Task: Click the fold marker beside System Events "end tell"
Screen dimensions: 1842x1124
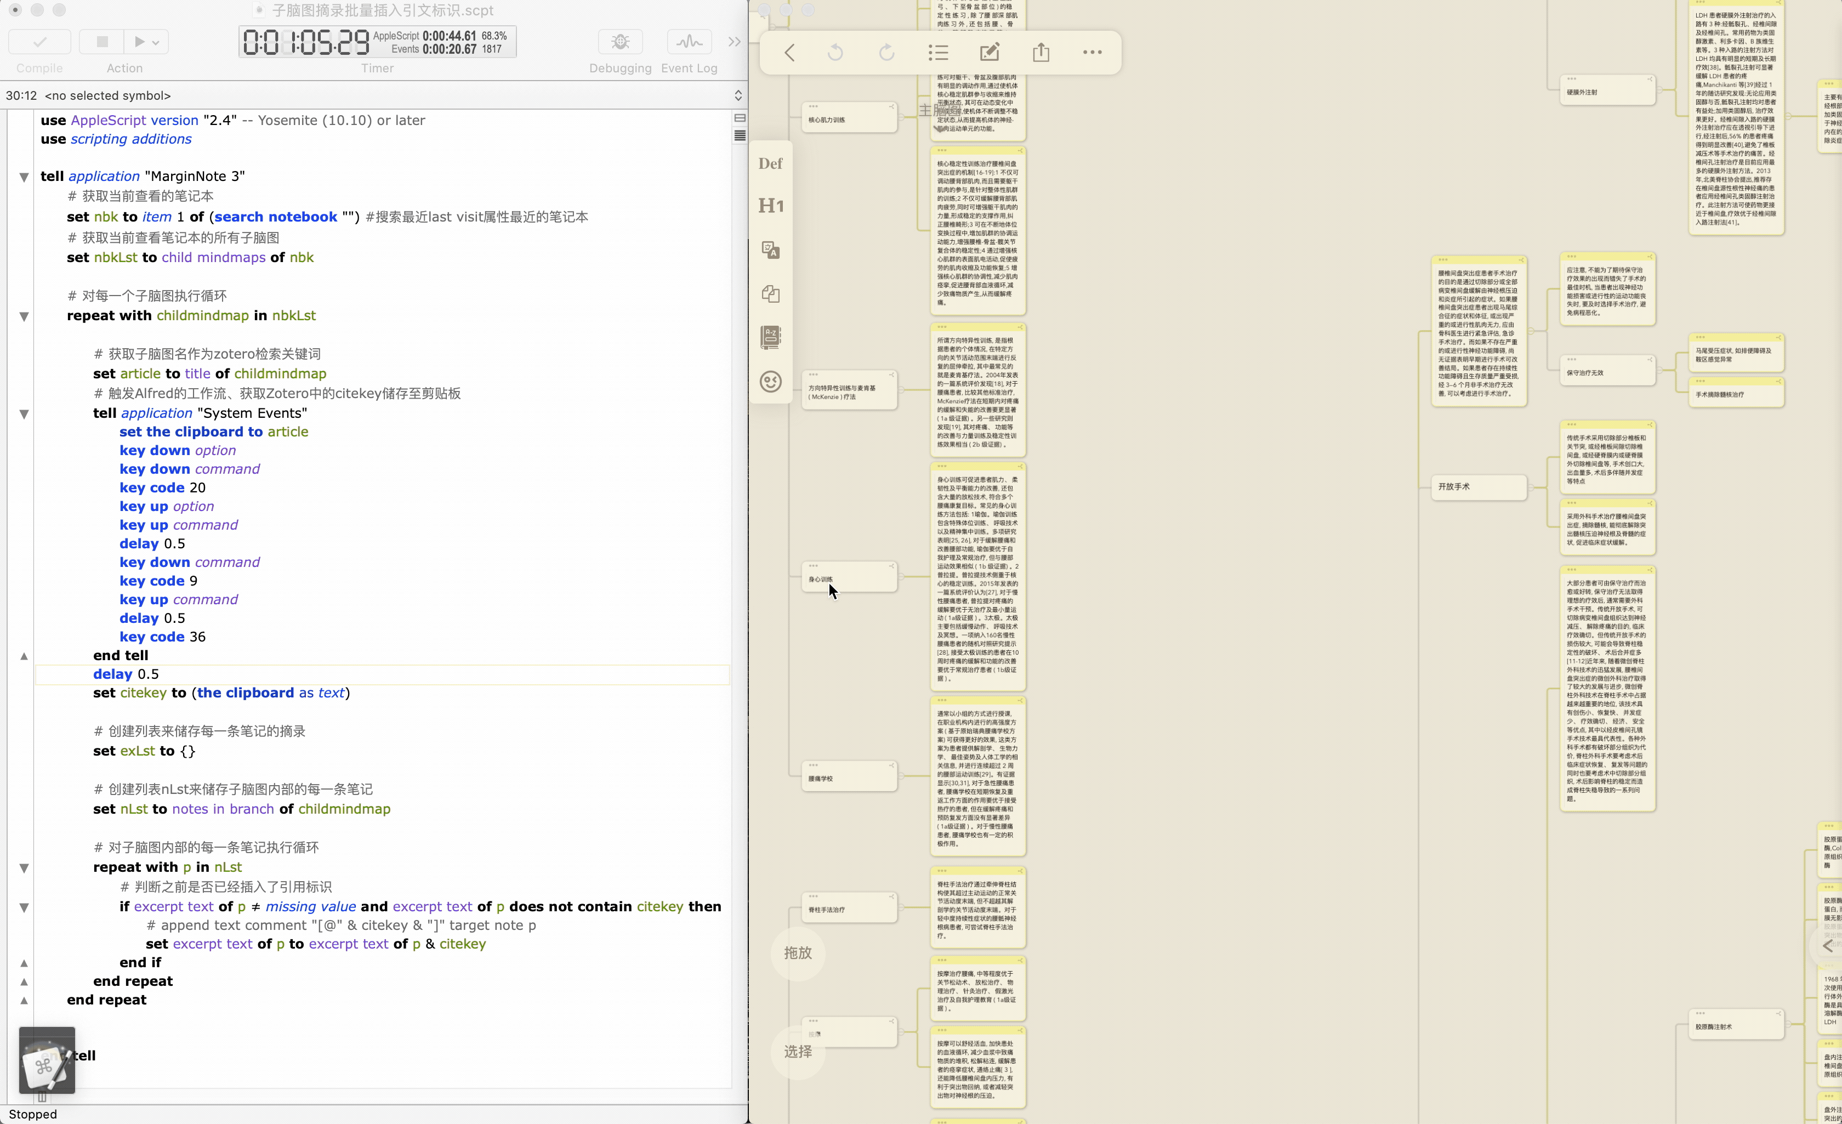Action: 24,657
